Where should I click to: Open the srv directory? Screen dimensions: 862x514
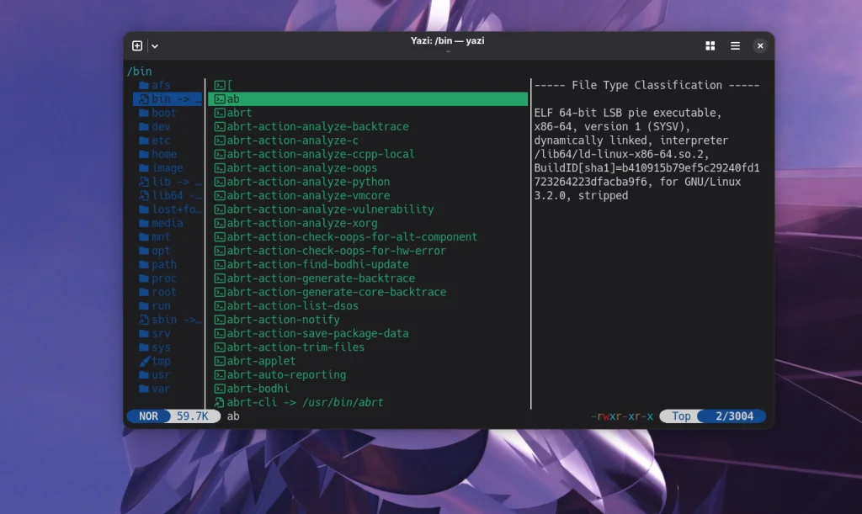click(161, 333)
